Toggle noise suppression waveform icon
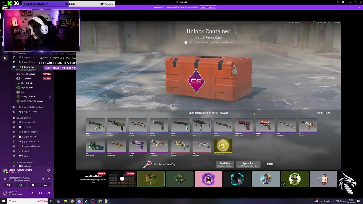The height and width of the screenshot is (204, 363). 43,179
